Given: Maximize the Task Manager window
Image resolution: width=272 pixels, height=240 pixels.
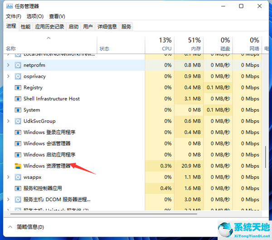Looking at the screenshot, I should tap(241, 6).
